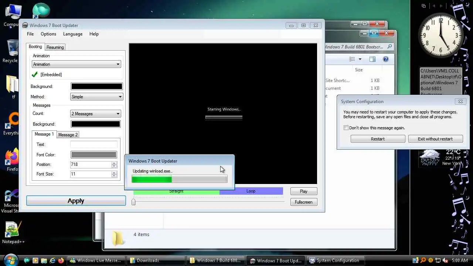Decrease the Position value with down arrow
The width and height of the screenshot is (473, 266).
(x=114, y=166)
